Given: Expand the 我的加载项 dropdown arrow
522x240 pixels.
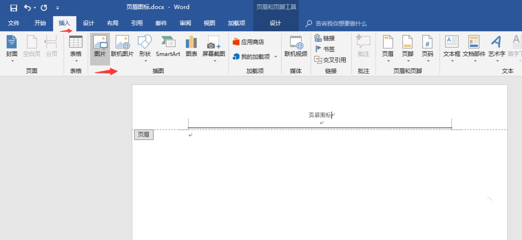Looking at the screenshot, I should point(276,56).
